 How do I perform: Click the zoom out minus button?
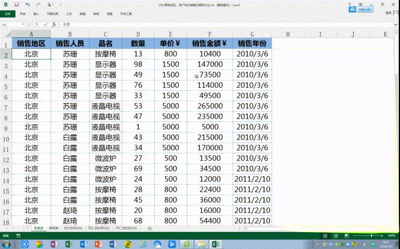[355, 236]
